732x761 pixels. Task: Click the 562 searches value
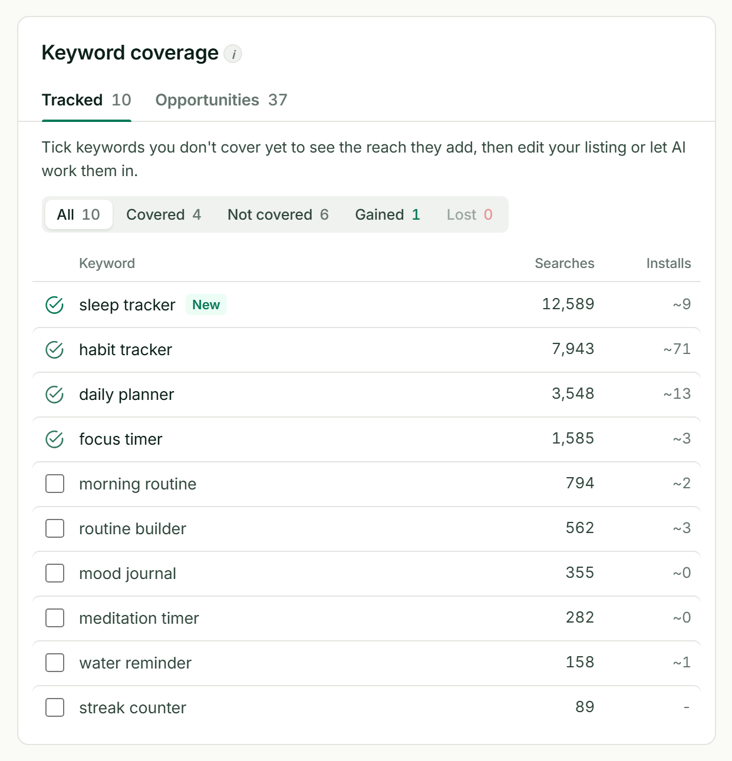pyautogui.click(x=580, y=528)
